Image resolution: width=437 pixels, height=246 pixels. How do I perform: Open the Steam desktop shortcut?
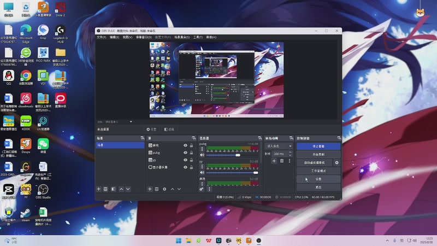[x=26, y=214]
